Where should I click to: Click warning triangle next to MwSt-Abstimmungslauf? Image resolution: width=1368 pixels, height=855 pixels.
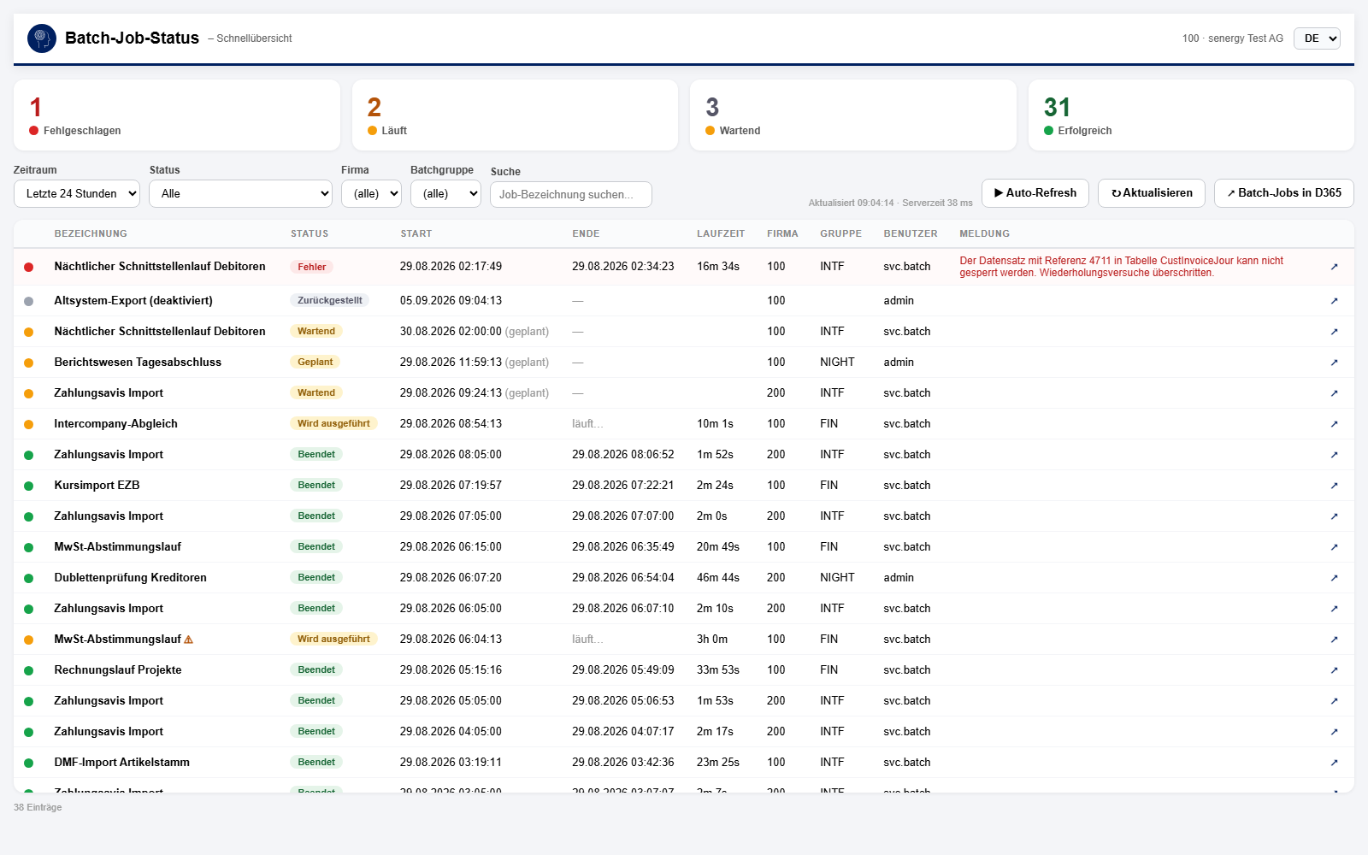point(189,640)
